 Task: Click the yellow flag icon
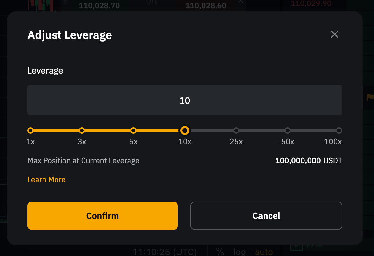pyautogui.click(x=370, y=97)
